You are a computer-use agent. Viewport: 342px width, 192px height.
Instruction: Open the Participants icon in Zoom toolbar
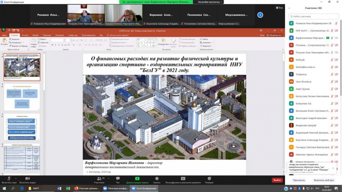pos(99,179)
